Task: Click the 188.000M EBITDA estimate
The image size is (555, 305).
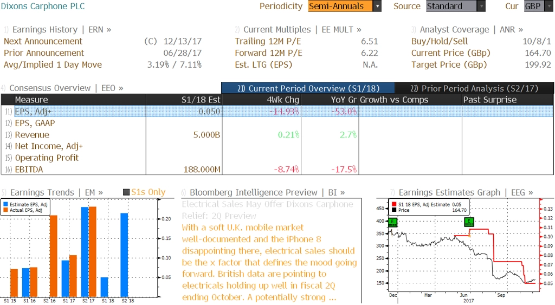Action: (202, 170)
